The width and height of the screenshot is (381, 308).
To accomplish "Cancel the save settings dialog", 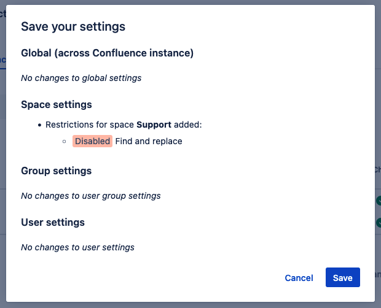I will click(x=299, y=277).
